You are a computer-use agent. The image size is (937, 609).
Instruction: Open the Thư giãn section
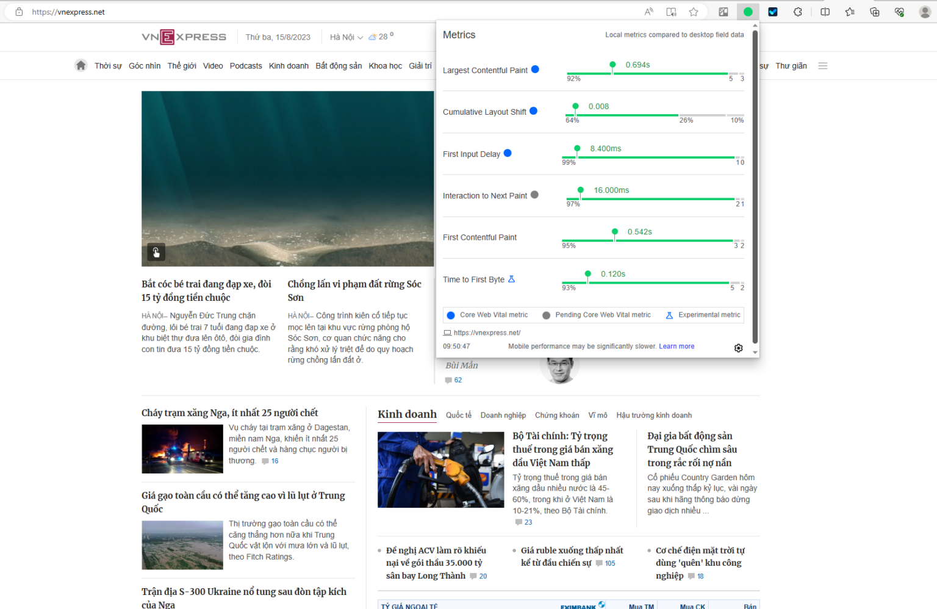791,66
